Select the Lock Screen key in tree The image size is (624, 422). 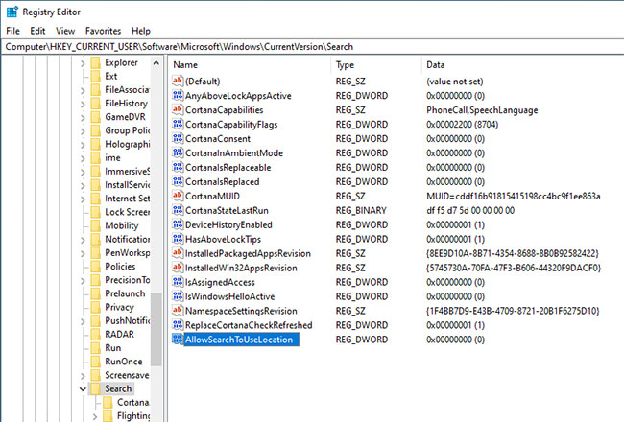(128, 212)
